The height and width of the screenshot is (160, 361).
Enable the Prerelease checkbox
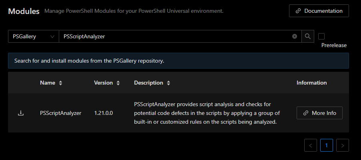[x=321, y=36]
